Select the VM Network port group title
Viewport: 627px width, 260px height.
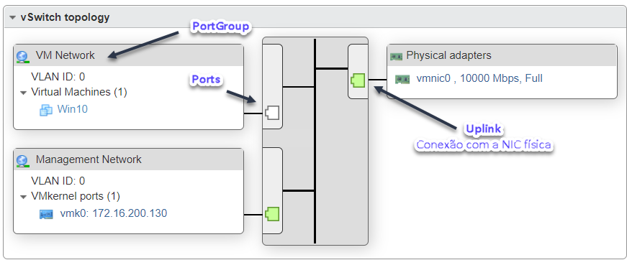click(x=66, y=55)
